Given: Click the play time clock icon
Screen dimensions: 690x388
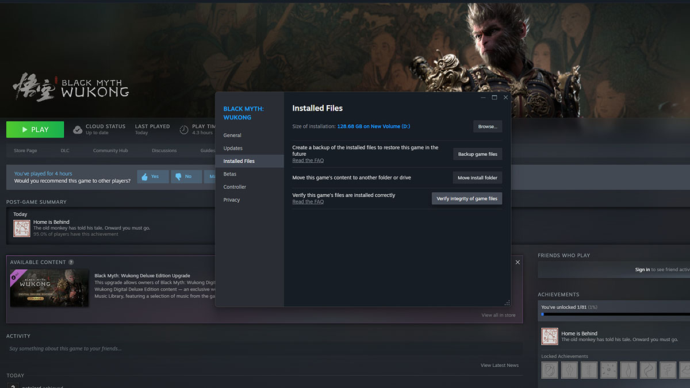Looking at the screenshot, I should coord(184,129).
